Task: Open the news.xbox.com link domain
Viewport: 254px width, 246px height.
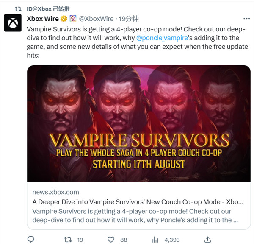Action: (x=55, y=192)
